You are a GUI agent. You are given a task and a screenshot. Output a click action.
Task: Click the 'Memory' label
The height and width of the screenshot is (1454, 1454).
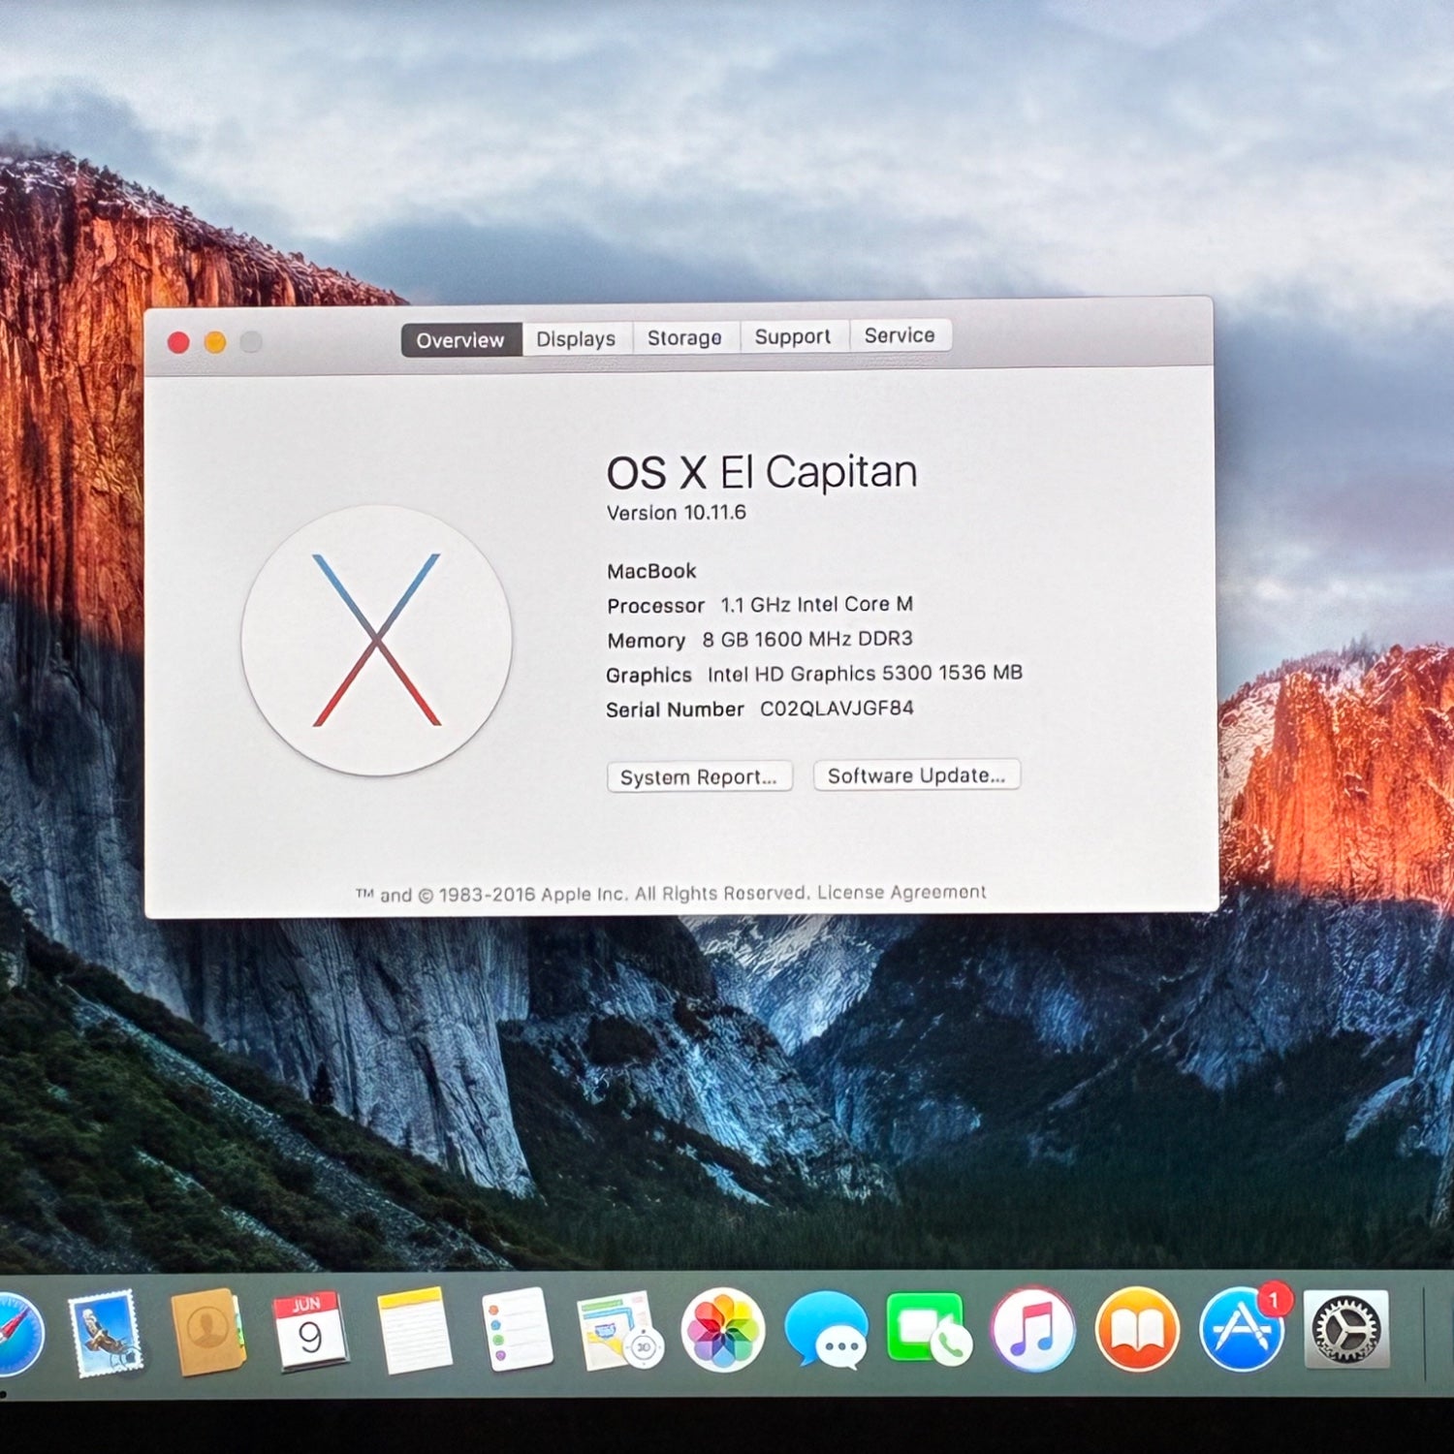646,641
